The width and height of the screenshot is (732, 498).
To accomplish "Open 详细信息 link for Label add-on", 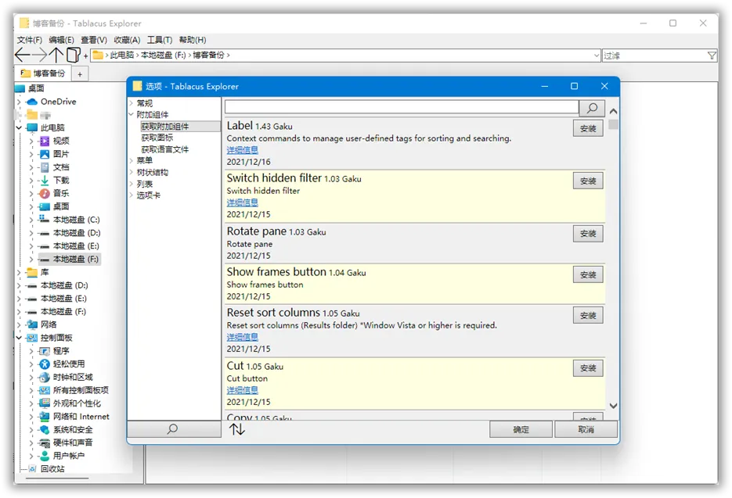I will [x=242, y=150].
